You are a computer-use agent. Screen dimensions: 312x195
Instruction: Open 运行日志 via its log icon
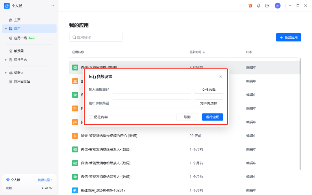pos(11,60)
